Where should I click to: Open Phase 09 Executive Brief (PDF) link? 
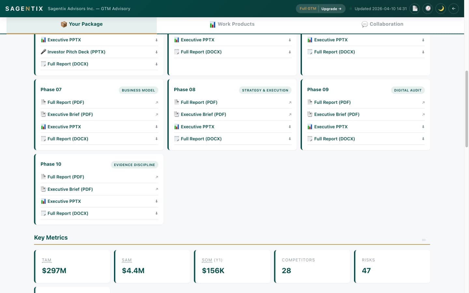336,115
